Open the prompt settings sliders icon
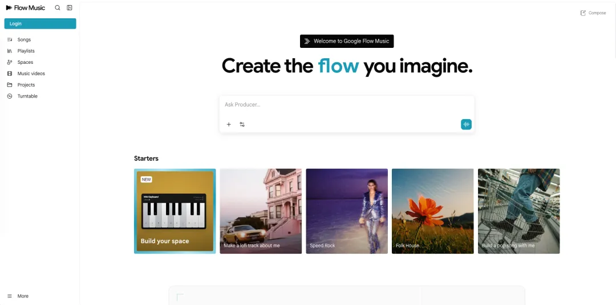 pos(242,124)
